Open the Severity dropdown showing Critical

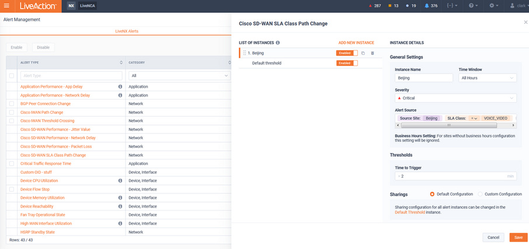pyautogui.click(x=455, y=98)
